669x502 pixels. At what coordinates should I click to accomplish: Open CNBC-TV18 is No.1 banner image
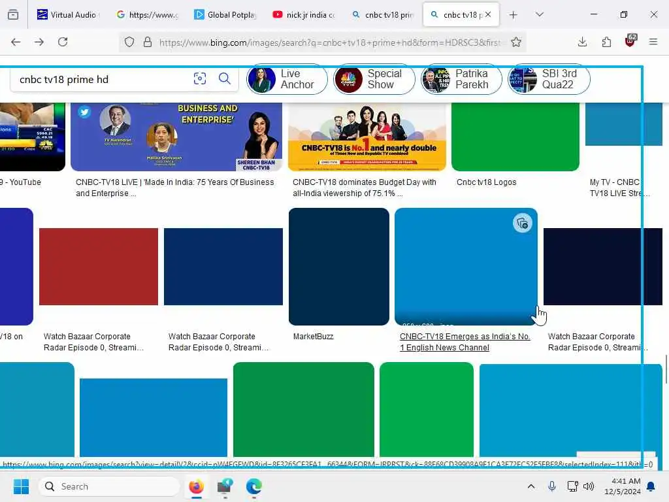click(367, 137)
